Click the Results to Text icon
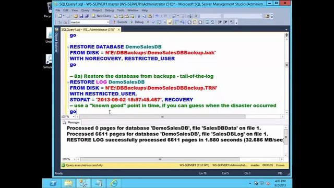The width and height of the screenshot is (334, 188). (x=189, y=22)
